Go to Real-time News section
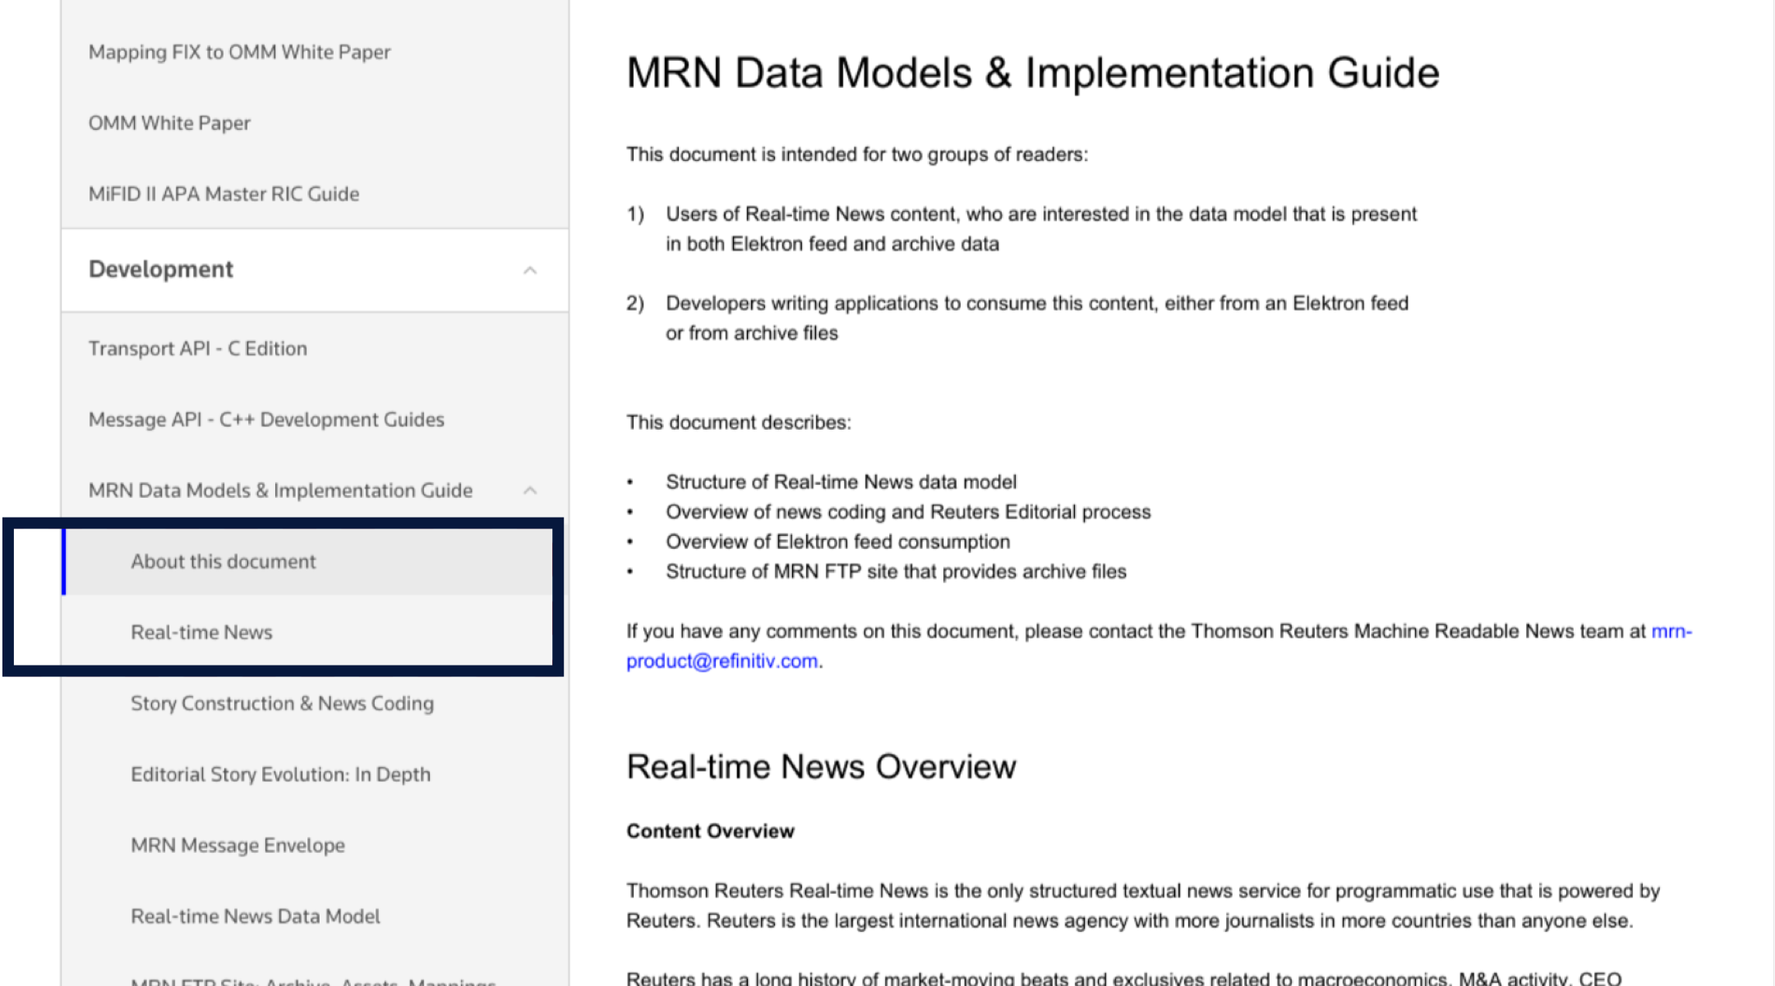The height and width of the screenshot is (986, 1775). pyautogui.click(x=201, y=633)
